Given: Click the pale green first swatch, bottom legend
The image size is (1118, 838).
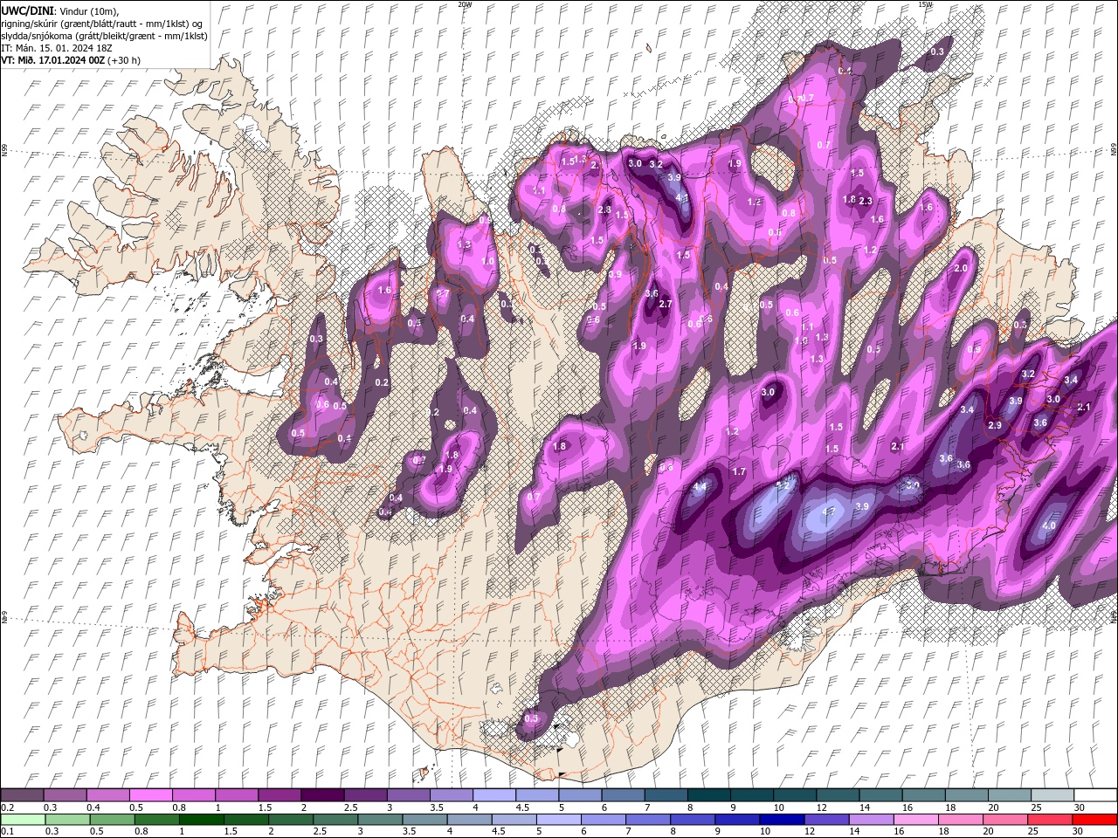Looking at the screenshot, I should coord(22,820).
